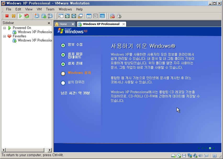Suspend the virtual machine

point(14,16)
